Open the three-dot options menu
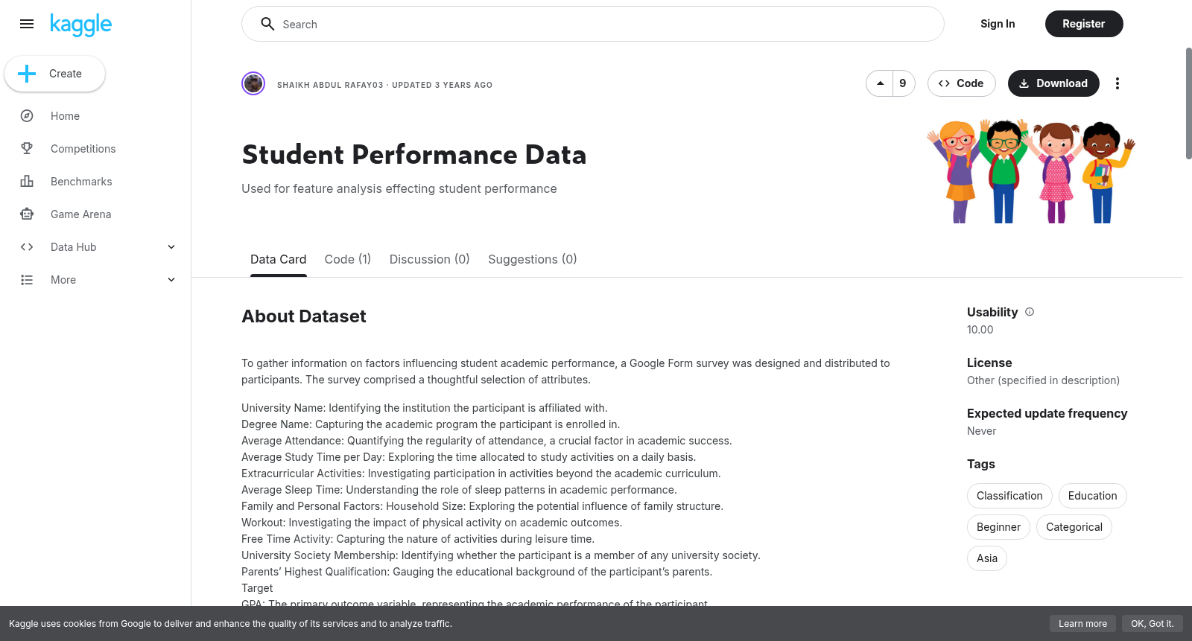 (1117, 83)
